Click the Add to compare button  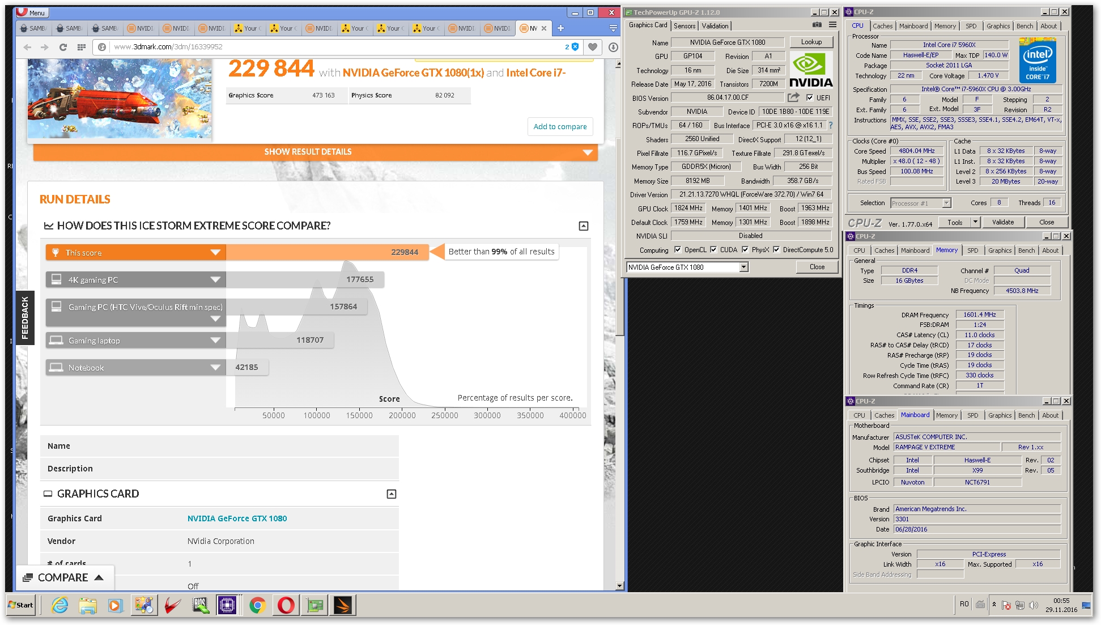click(x=560, y=126)
